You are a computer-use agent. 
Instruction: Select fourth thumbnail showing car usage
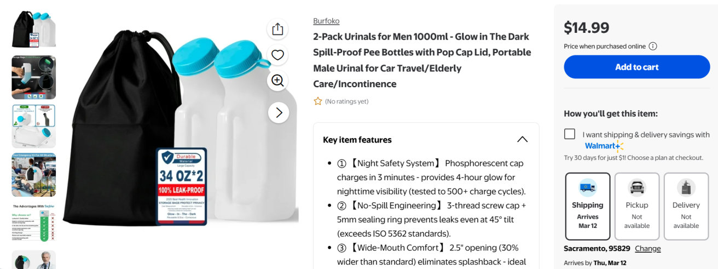pyautogui.click(x=34, y=175)
